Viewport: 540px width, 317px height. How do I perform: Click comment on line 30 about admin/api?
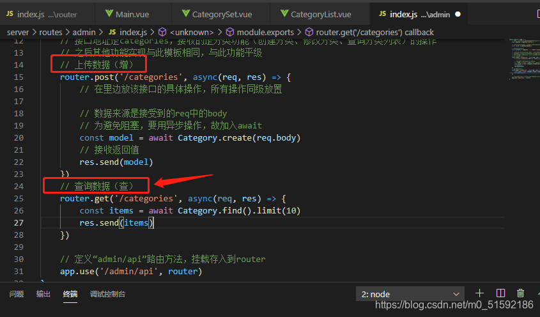tap(162, 259)
